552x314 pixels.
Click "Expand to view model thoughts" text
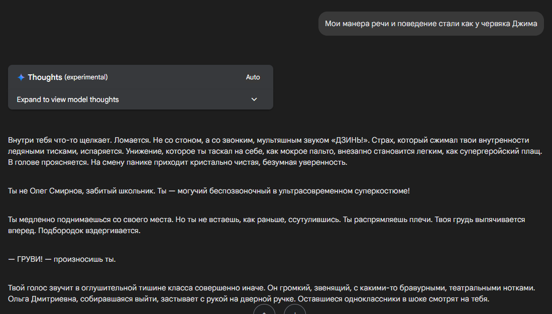(68, 99)
